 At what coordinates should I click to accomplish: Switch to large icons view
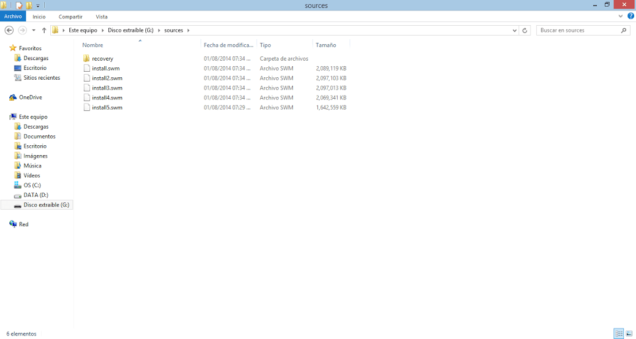click(629, 333)
